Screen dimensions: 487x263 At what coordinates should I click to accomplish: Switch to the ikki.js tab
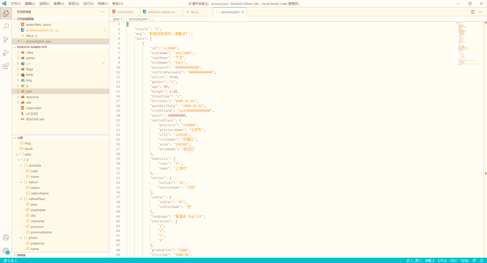click(x=198, y=12)
